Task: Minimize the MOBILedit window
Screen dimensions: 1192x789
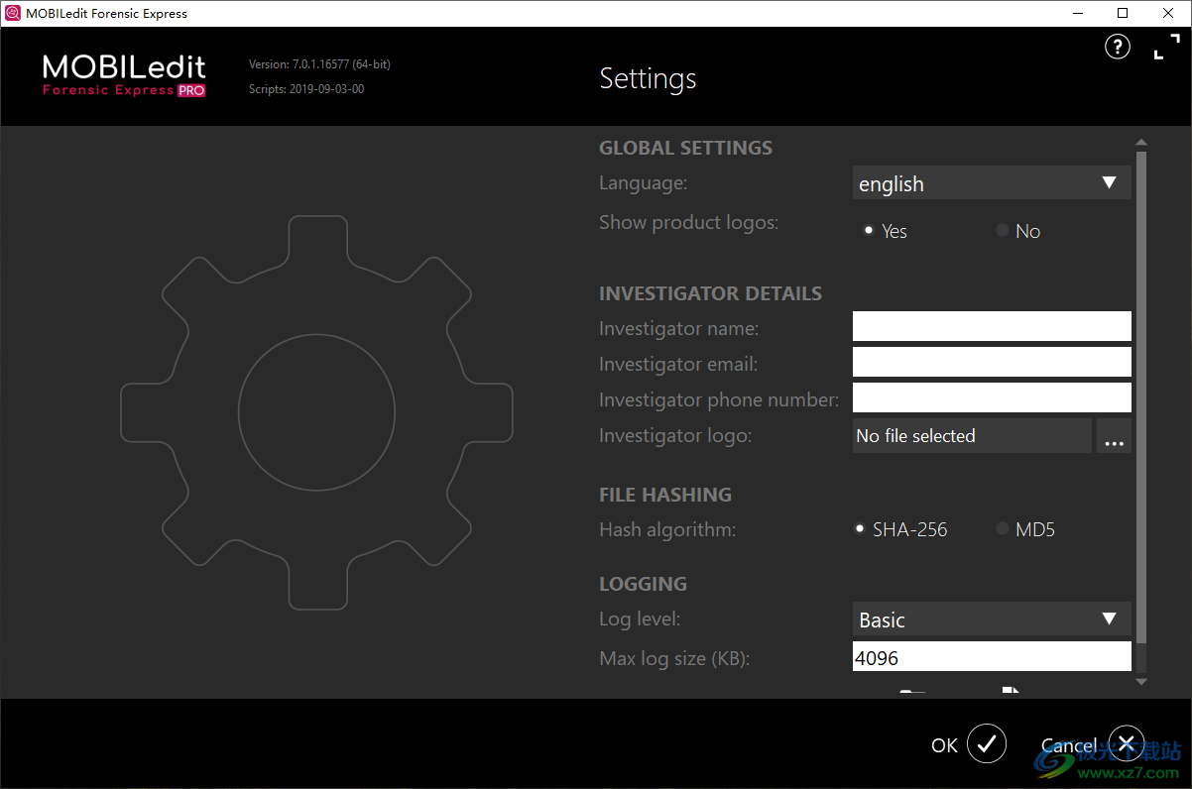Action: pyautogui.click(x=1077, y=13)
